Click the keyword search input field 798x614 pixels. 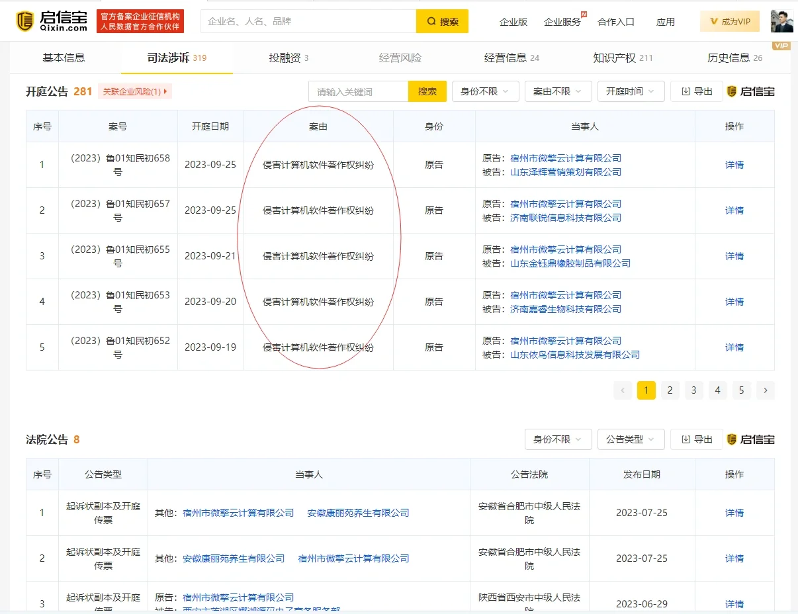[x=358, y=91]
